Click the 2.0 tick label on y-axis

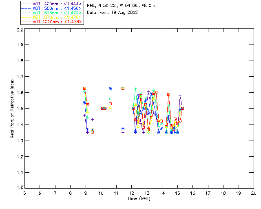(20, 31)
